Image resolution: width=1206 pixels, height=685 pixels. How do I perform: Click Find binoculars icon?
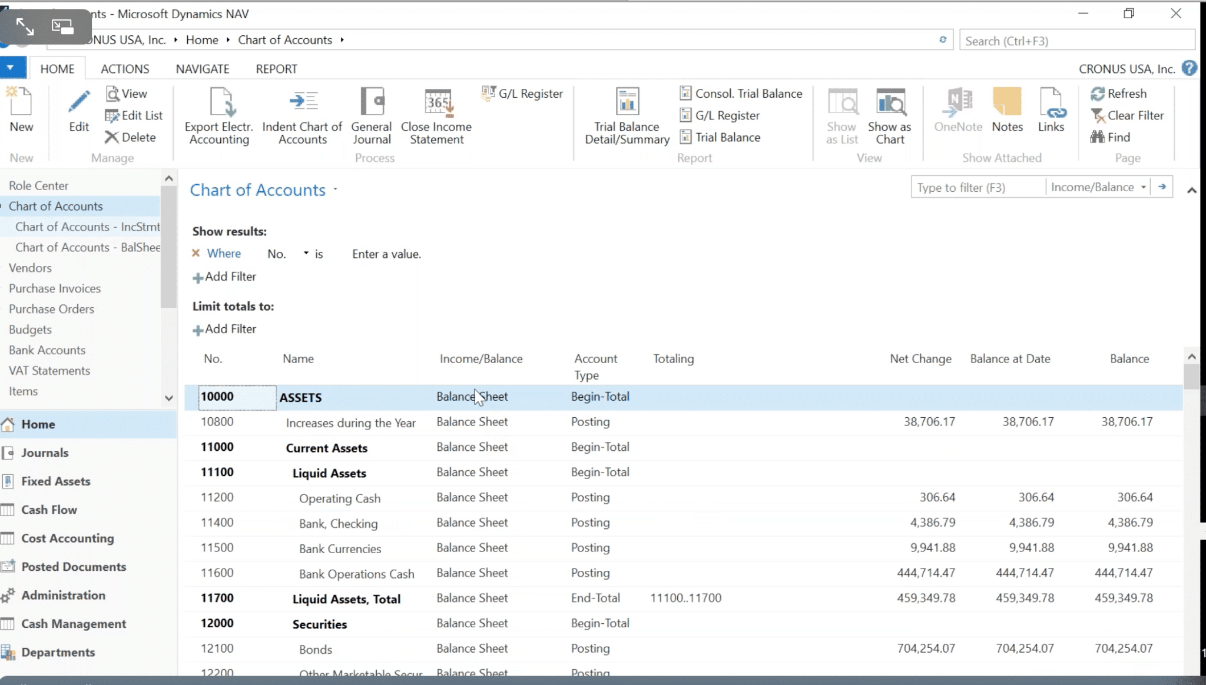tap(1097, 137)
